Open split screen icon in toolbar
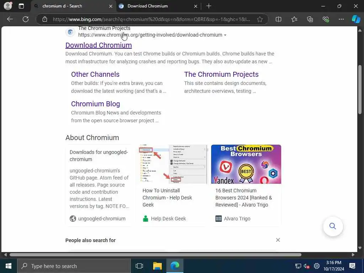The height and width of the screenshot is (273, 364). point(278,19)
